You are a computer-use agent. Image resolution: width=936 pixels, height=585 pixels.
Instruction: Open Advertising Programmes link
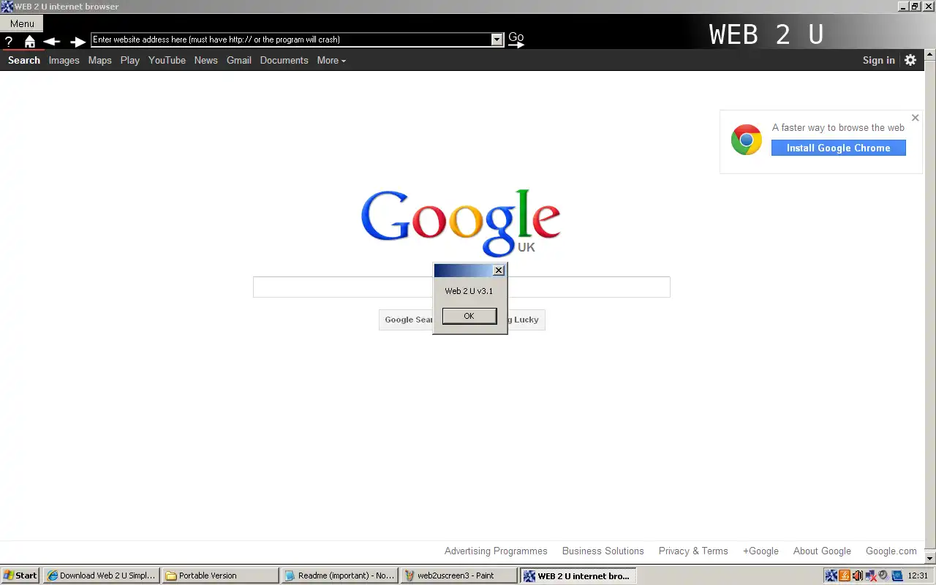point(496,551)
